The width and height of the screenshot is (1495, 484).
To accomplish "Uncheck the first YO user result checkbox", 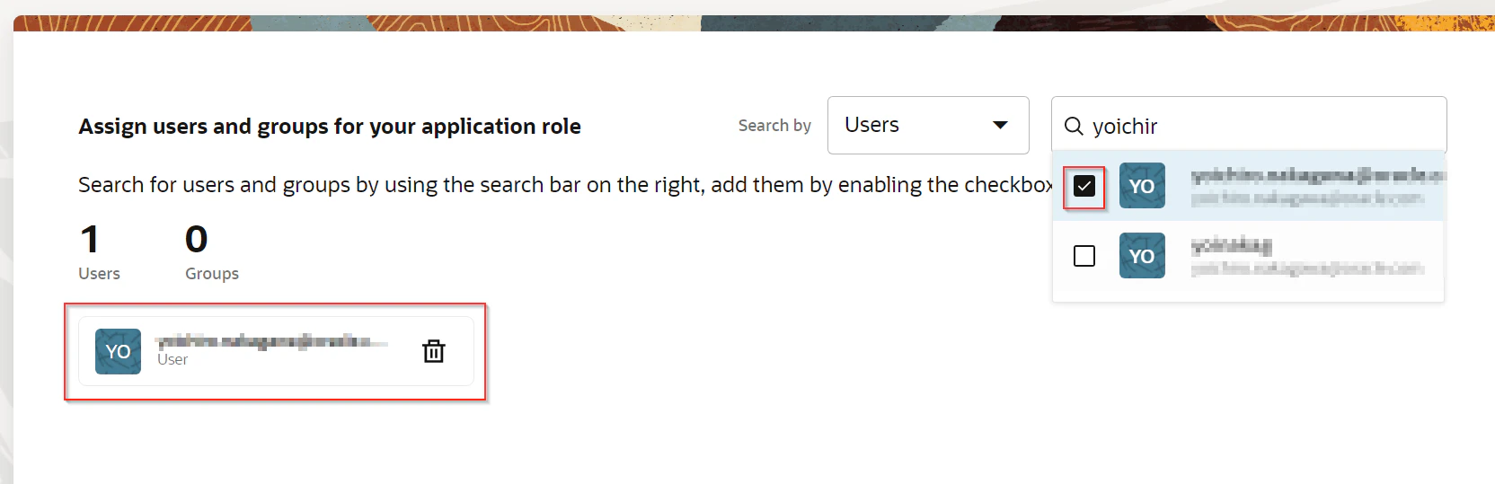I will 1084,186.
